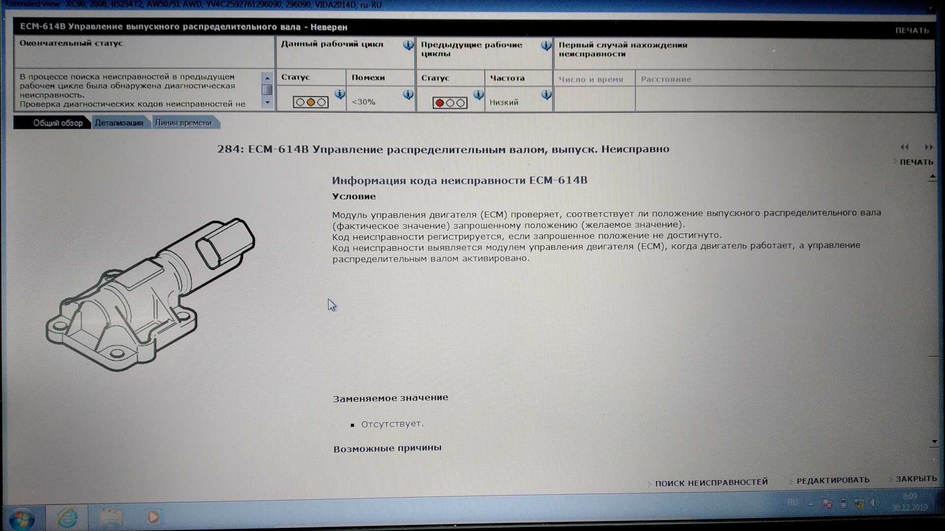Screen dimensions: 945x531
Task: Click 'Помехи' column header
Action: pyautogui.click(x=368, y=78)
